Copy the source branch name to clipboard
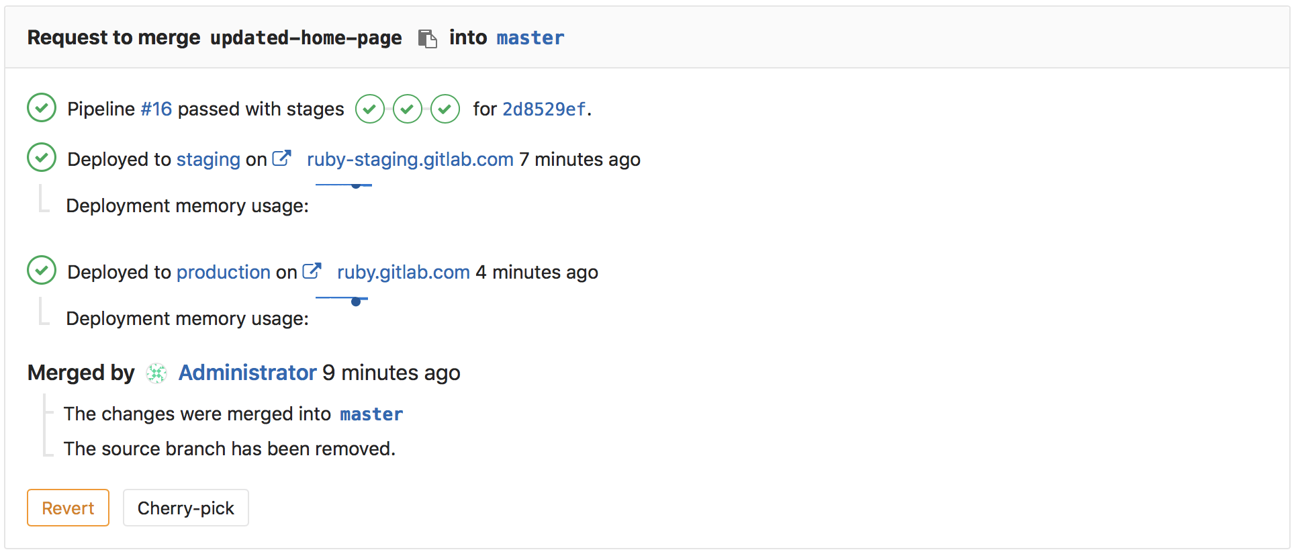Image resolution: width=1296 pixels, height=556 pixels. [426, 38]
